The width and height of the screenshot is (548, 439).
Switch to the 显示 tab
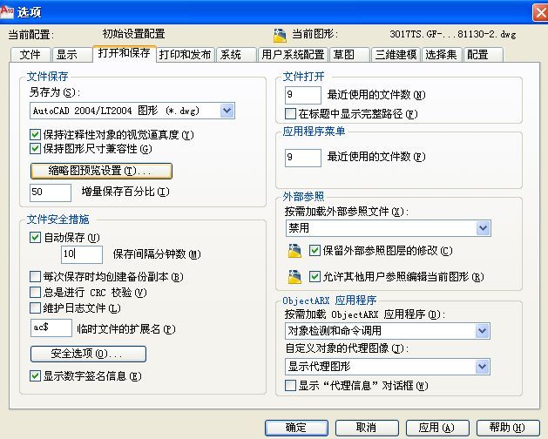tap(67, 54)
